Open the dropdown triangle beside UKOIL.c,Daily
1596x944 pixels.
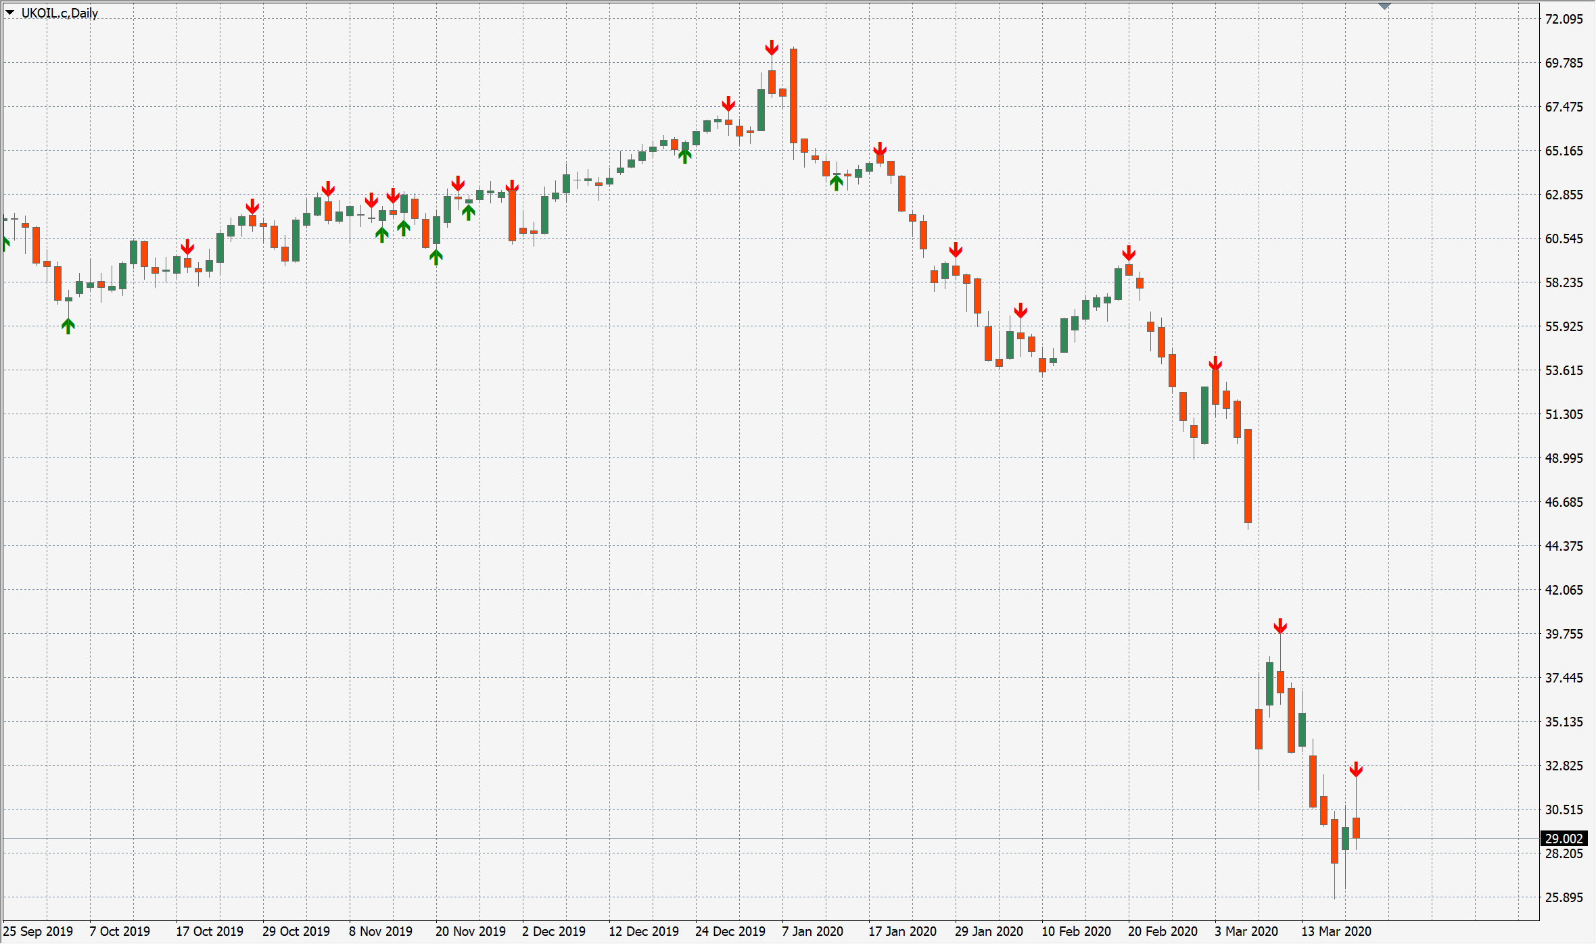[x=9, y=13]
